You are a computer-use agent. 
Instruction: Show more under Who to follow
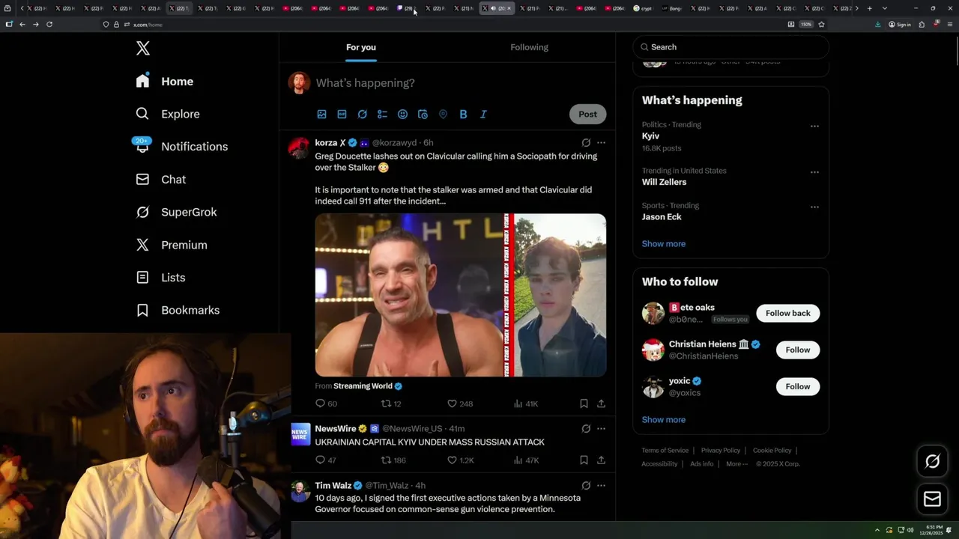(x=664, y=420)
